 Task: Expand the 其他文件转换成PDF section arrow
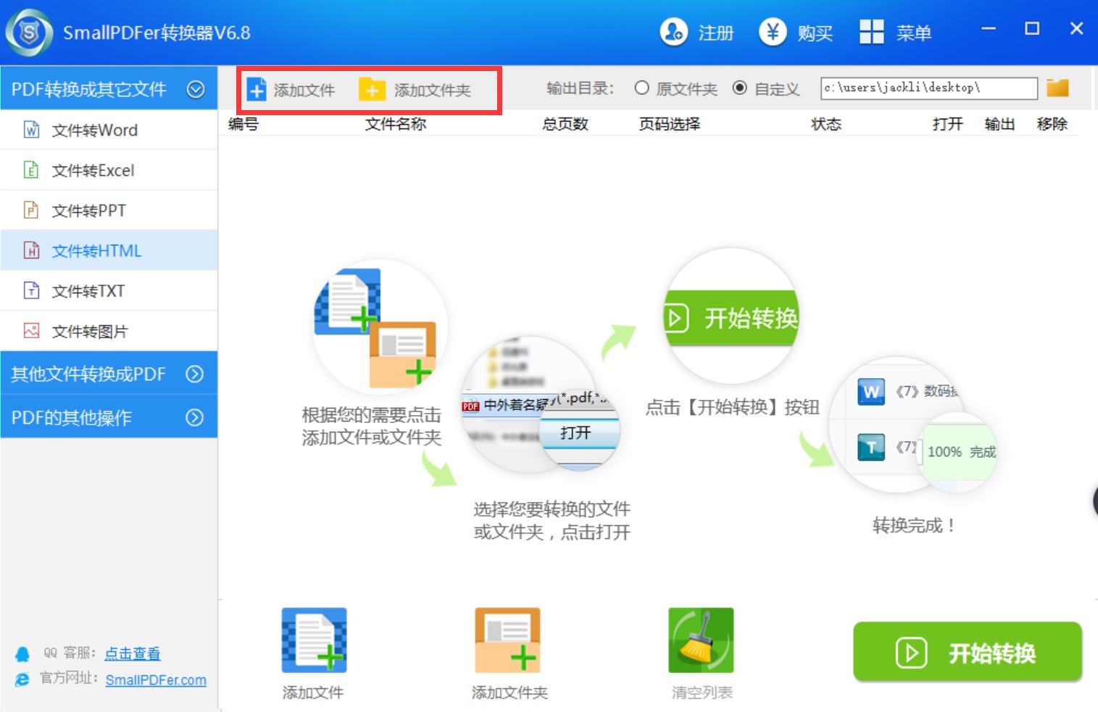pyautogui.click(x=195, y=374)
